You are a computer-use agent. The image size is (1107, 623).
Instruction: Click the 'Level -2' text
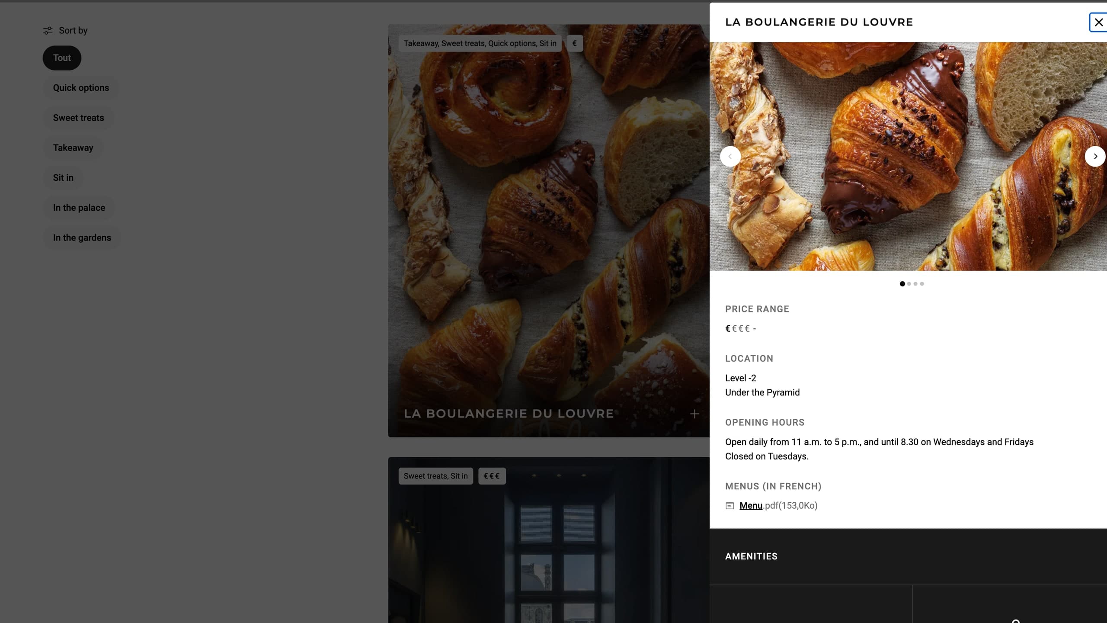click(741, 378)
